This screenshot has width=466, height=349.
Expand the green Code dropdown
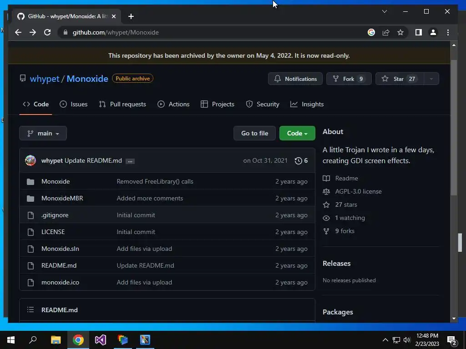tap(297, 133)
